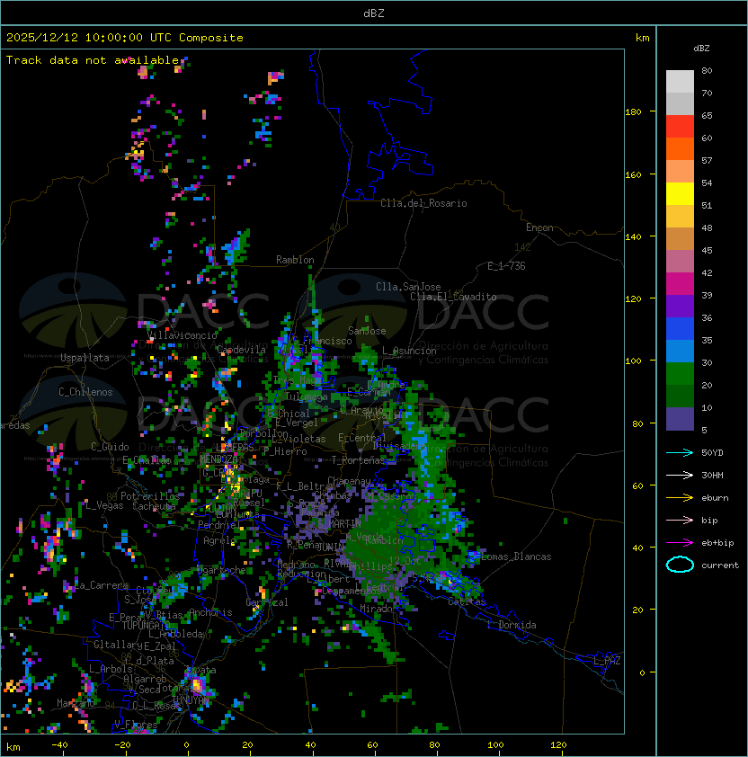Click the cyan 50YD arrow icon in legend
The width and height of the screenshot is (748, 757).
(x=680, y=452)
